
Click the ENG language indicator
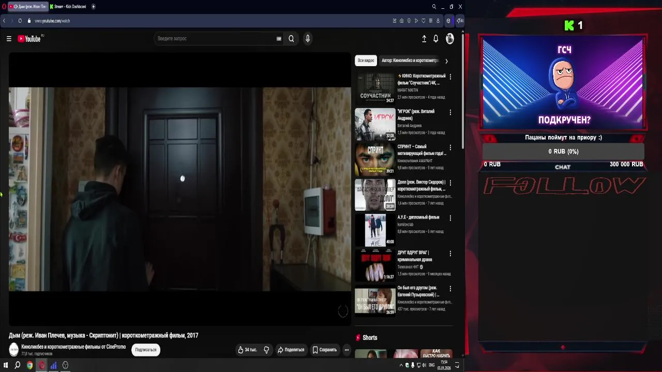(432, 365)
